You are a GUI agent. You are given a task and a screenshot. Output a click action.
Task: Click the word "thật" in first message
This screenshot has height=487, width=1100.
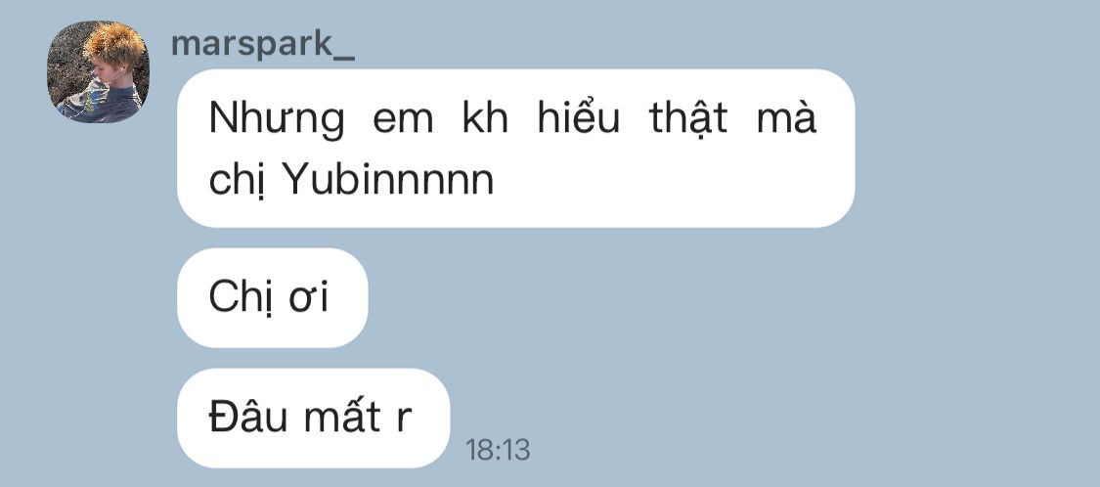pos(688,118)
